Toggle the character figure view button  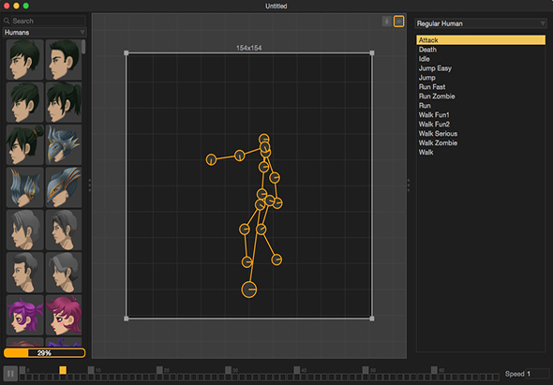pos(386,22)
